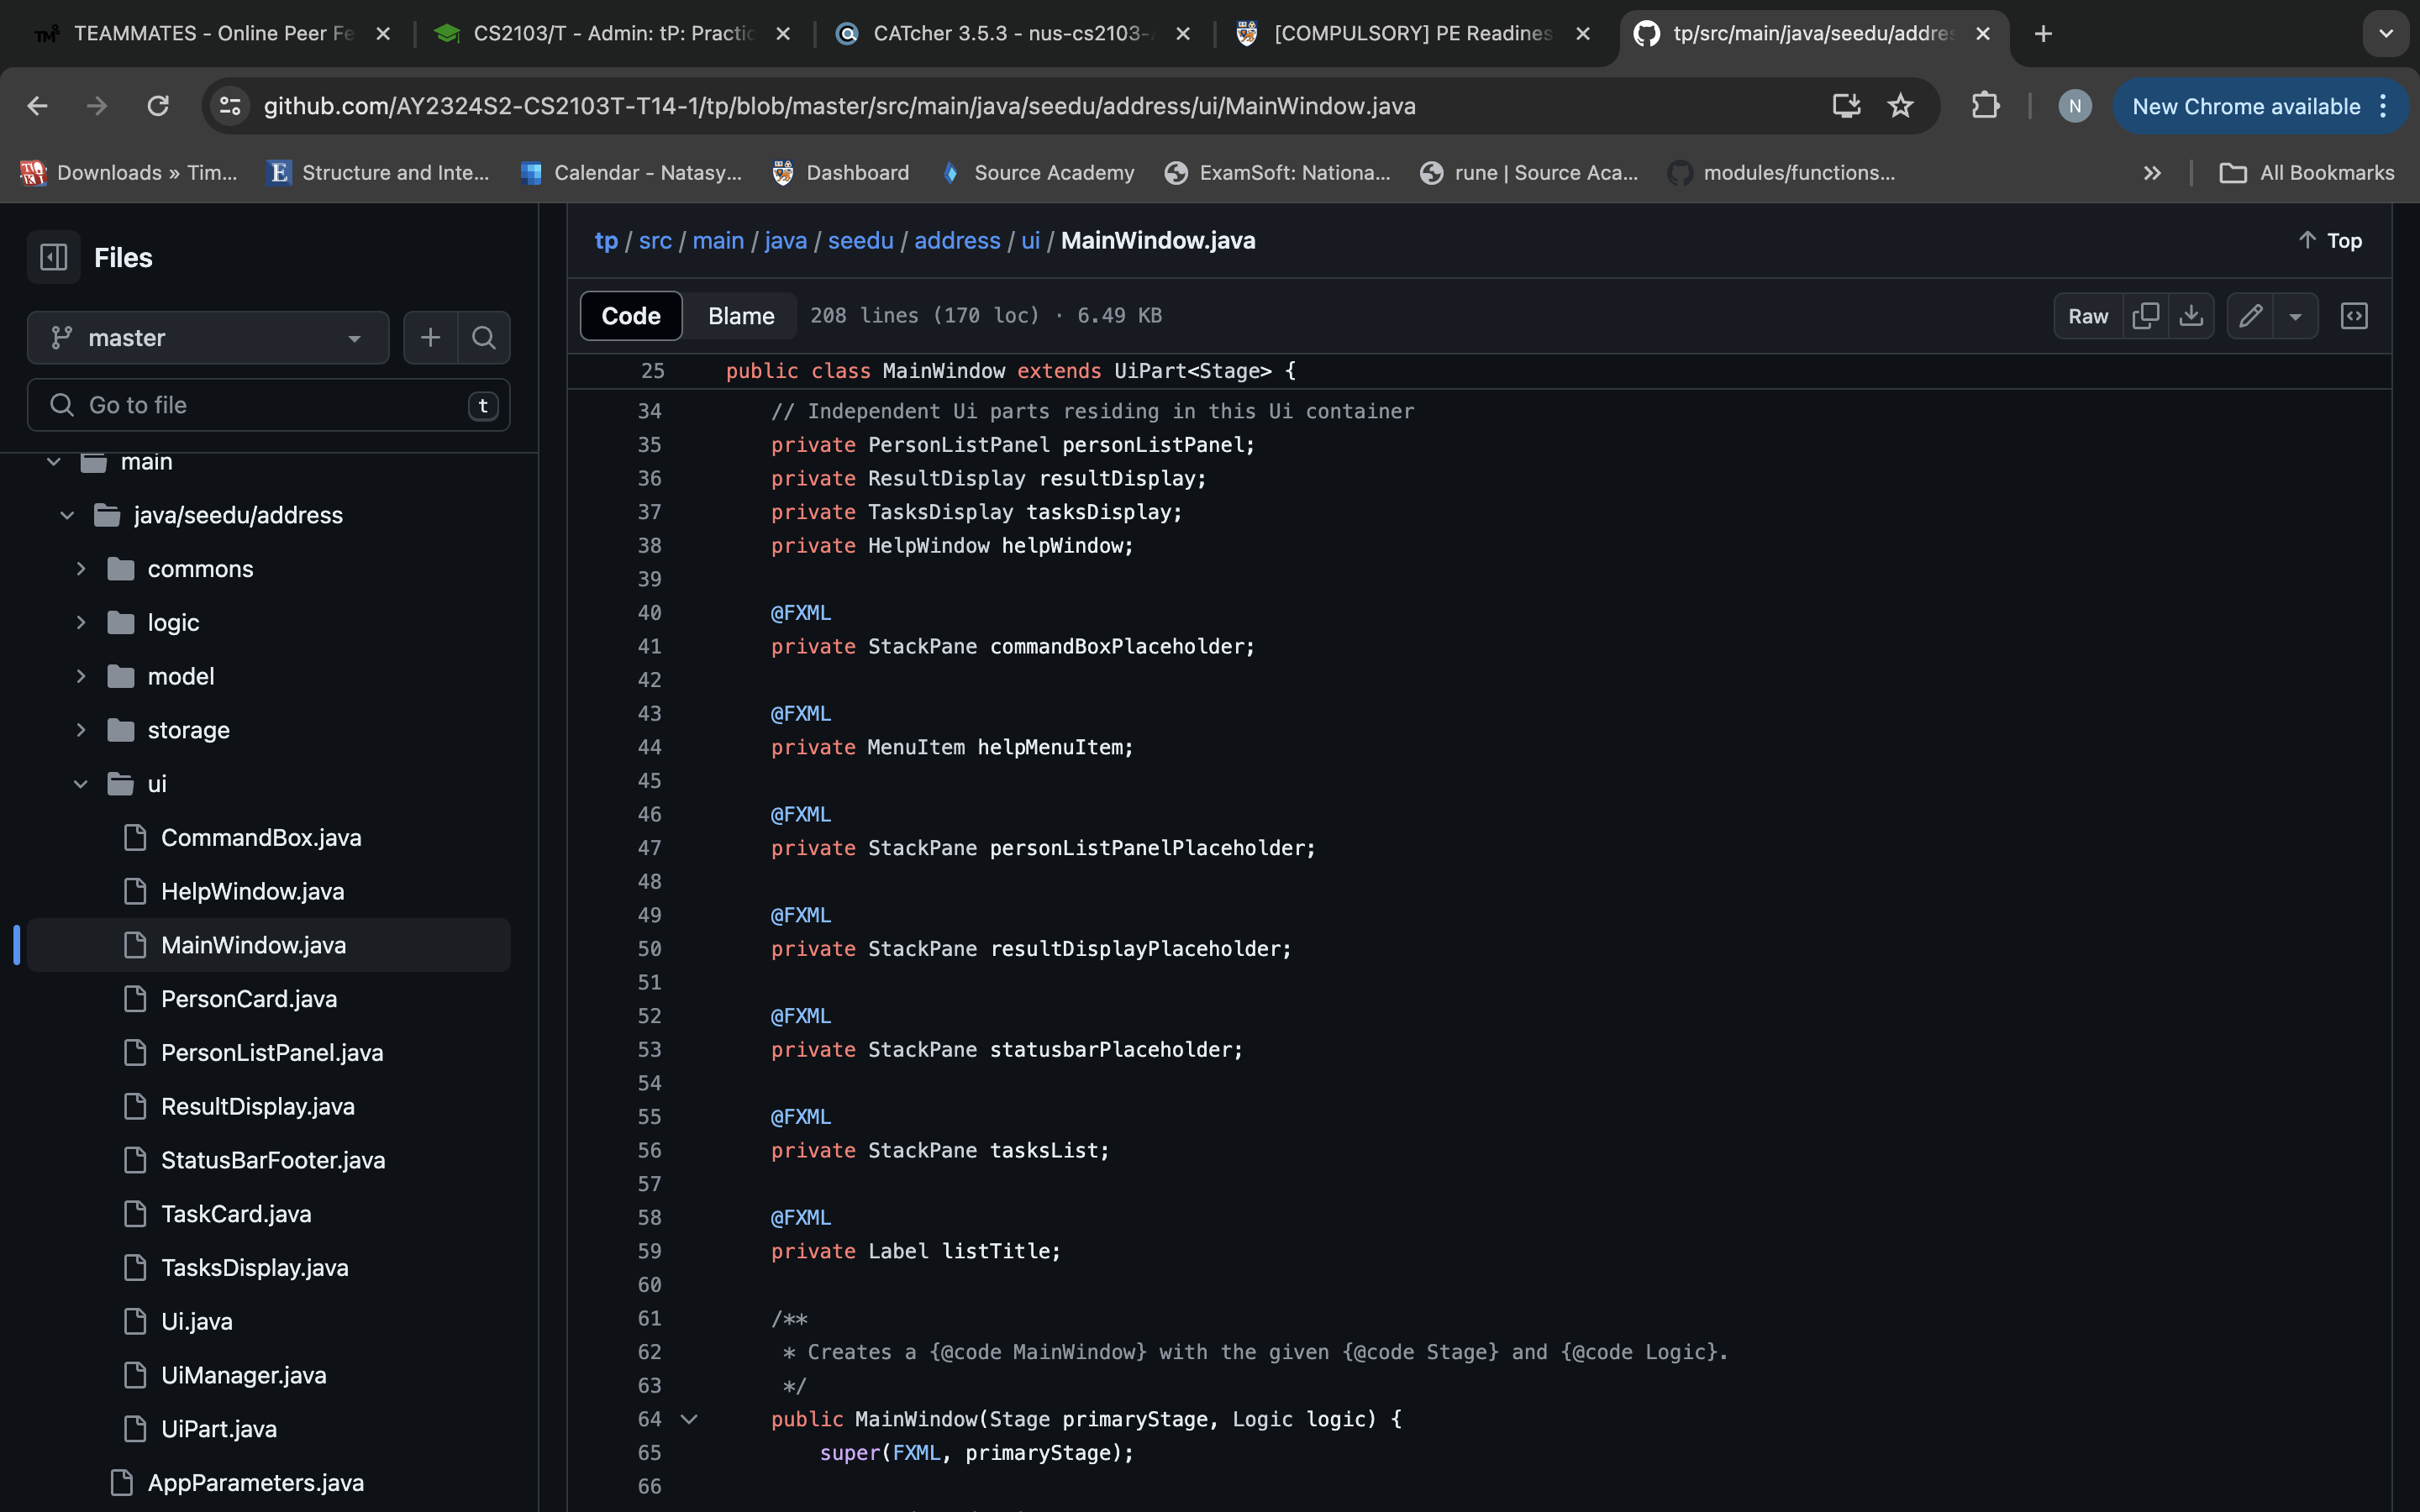Image resolution: width=2420 pixels, height=1512 pixels.
Task: Open the symbols panel icon
Action: pos(2354,316)
